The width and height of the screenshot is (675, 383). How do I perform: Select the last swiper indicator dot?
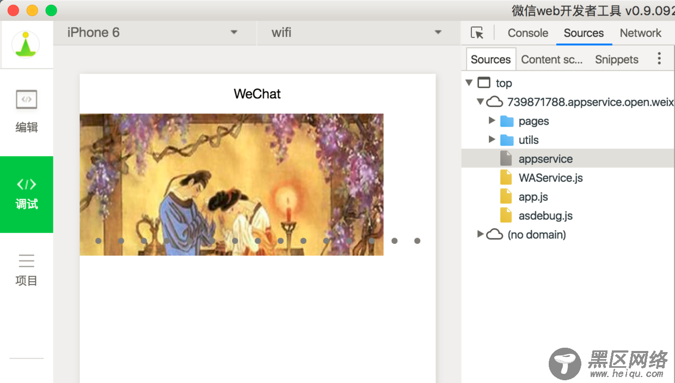pyautogui.click(x=417, y=241)
